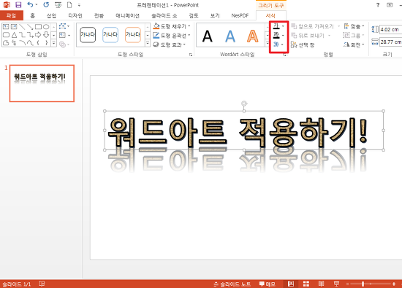Select the arrow line shape
Screen dimensions: 402x288
(30, 26)
